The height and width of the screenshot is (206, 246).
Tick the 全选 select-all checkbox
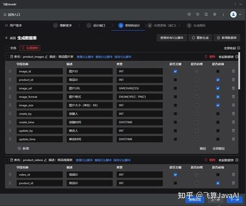tap(7, 48)
